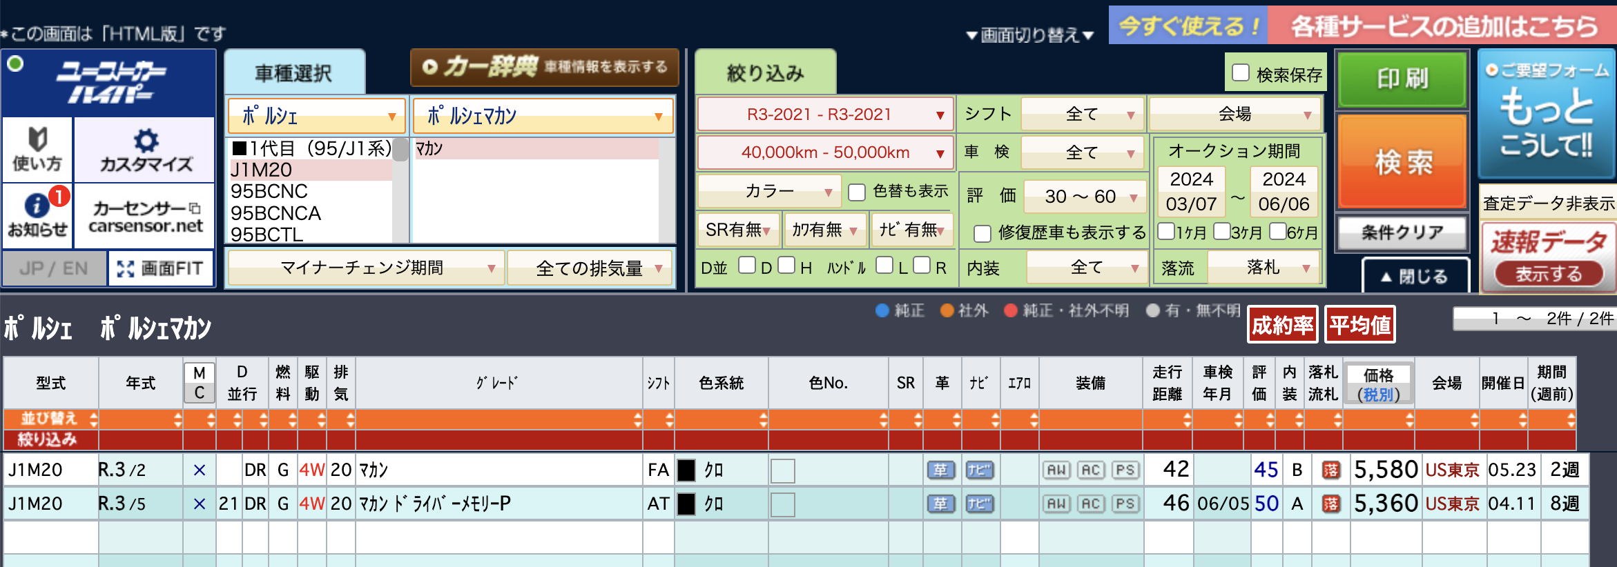The width and height of the screenshot is (1617, 567).
Task: Open the ポルシェマカン model dropdown
Action: click(543, 116)
